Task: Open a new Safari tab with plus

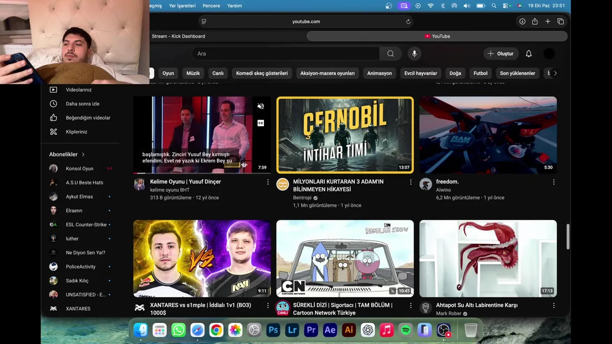Action: (x=548, y=21)
